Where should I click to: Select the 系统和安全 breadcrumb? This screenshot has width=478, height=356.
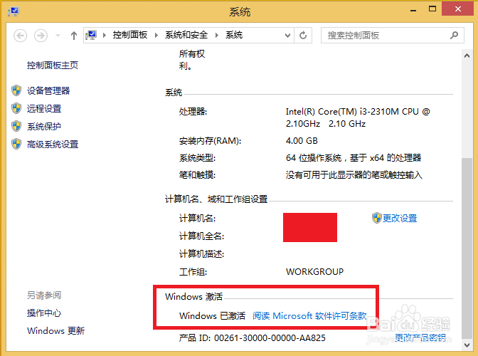coord(186,35)
